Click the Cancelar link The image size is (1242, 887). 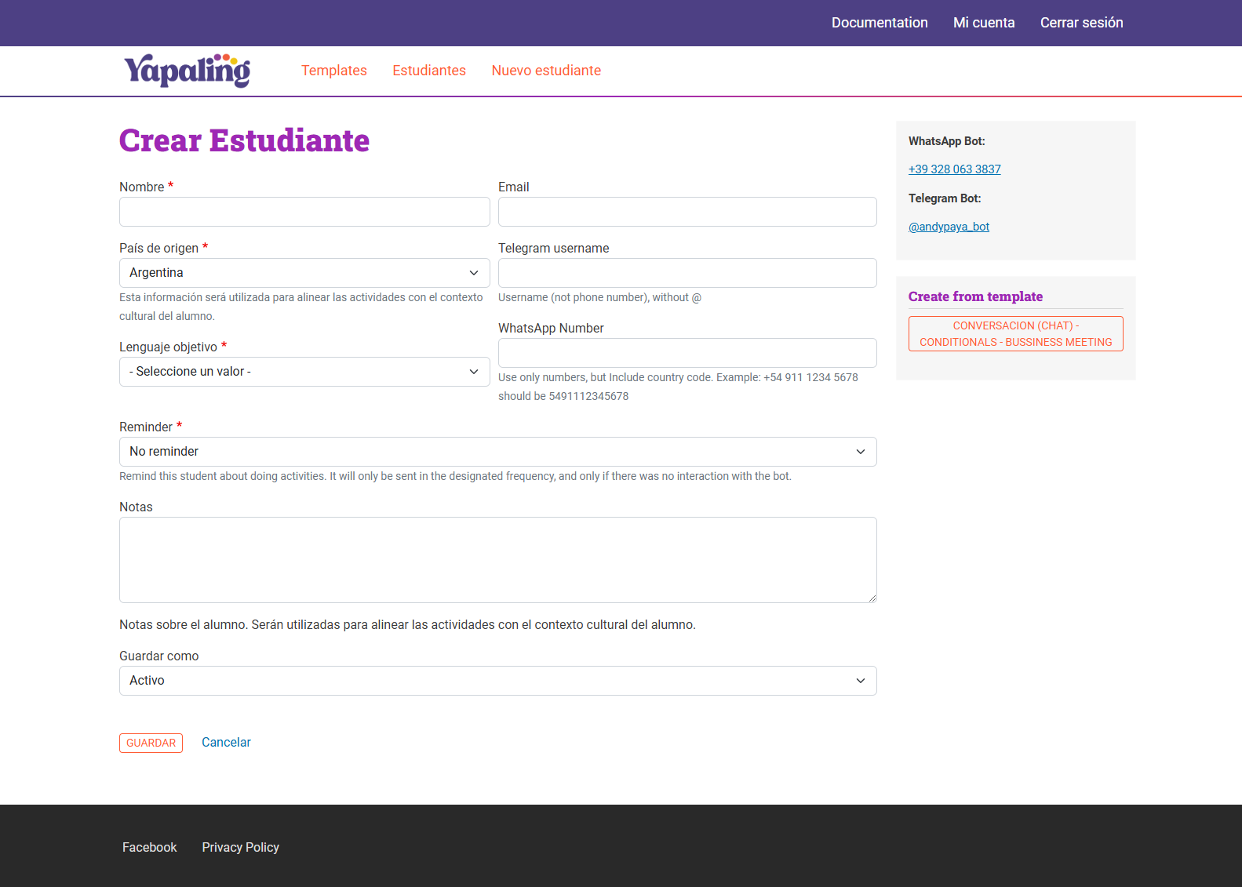pyautogui.click(x=226, y=742)
